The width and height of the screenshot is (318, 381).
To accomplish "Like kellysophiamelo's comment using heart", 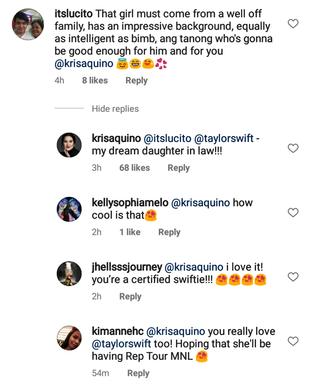I will pos(293,213).
